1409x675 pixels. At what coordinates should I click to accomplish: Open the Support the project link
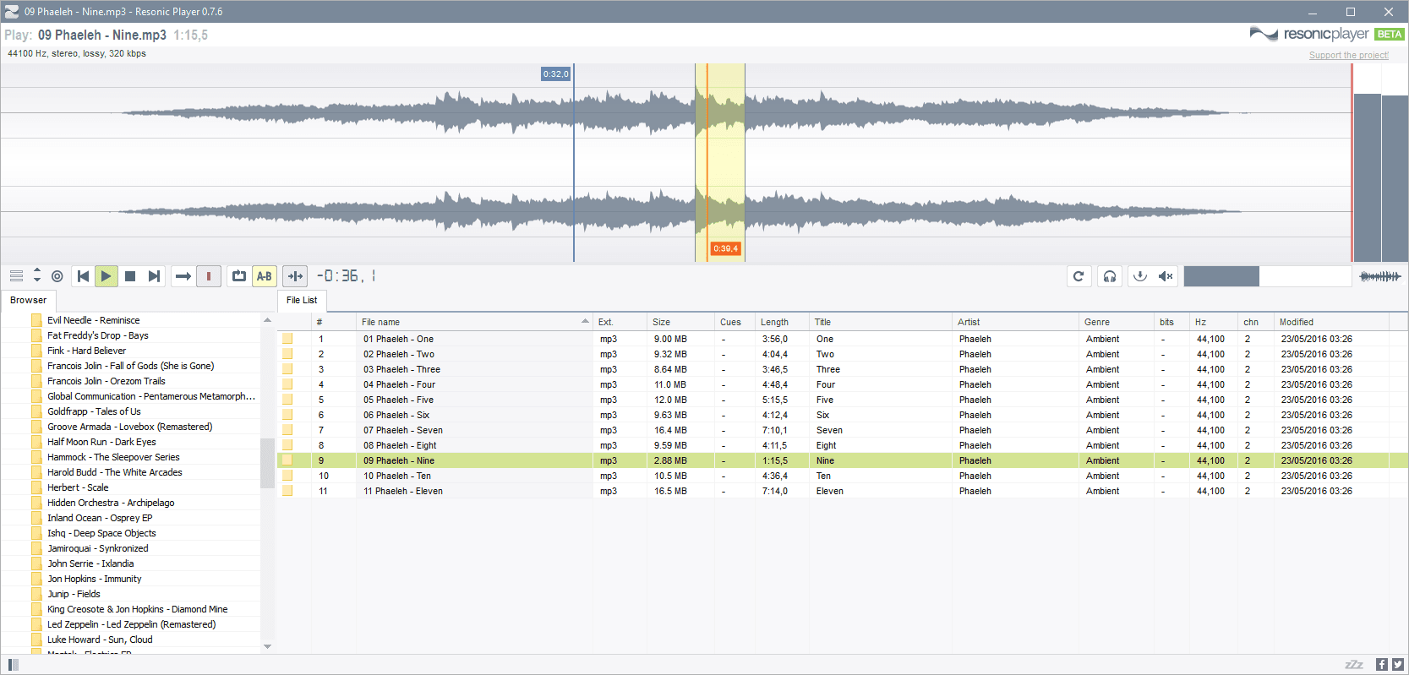click(1349, 55)
